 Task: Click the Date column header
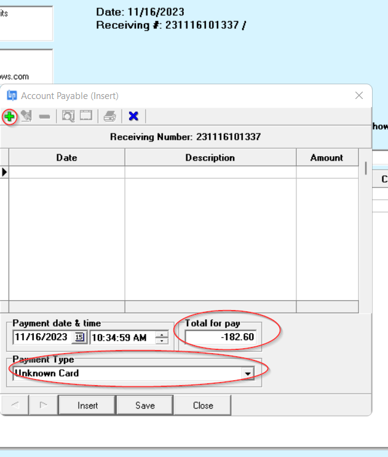pos(66,157)
